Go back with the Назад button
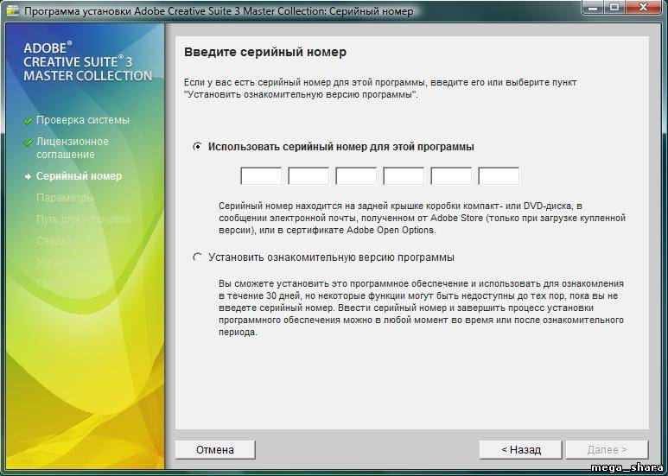This screenshot has height=476, width=668. coord(520,449)
